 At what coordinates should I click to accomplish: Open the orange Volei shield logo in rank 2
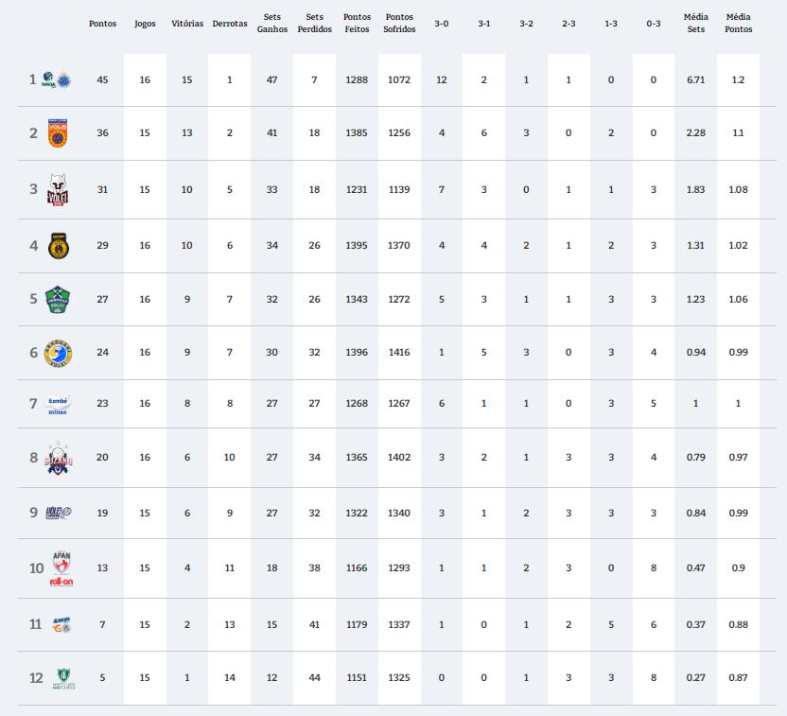58,133
